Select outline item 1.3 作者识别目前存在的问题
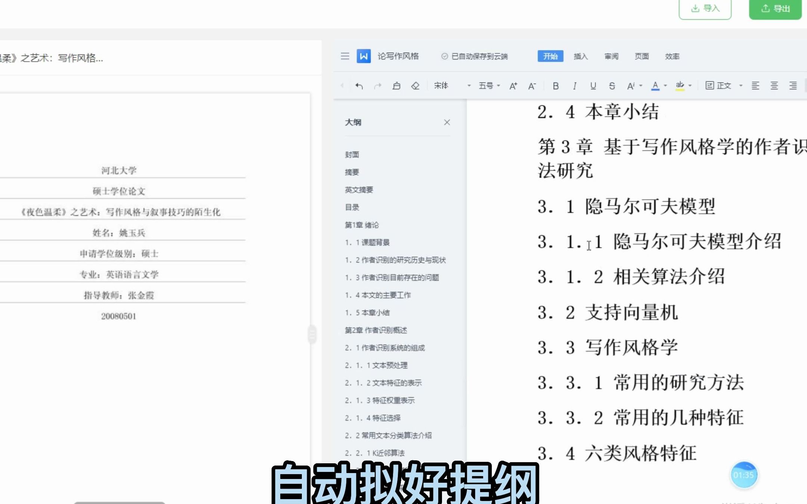The height and width of the screenshot is (504, 807). [392, 277]
